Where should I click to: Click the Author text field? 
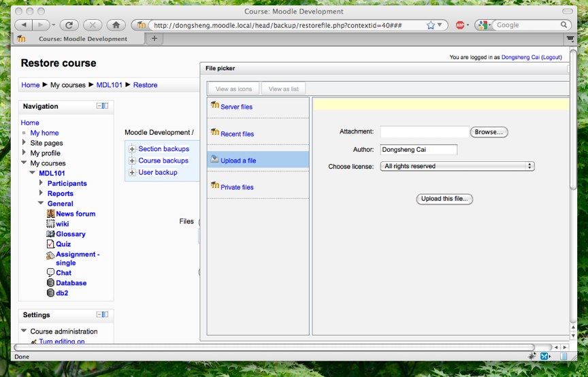click(419, 149)
